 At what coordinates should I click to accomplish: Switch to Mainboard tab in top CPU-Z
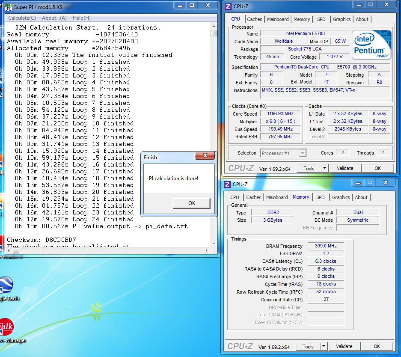tap(278, 19)
